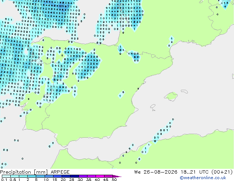The height and width of the screenshot is (181, 234).
Task: Click the '20' legend scale label
Action: pyautogui.click(x=63, y=180)
